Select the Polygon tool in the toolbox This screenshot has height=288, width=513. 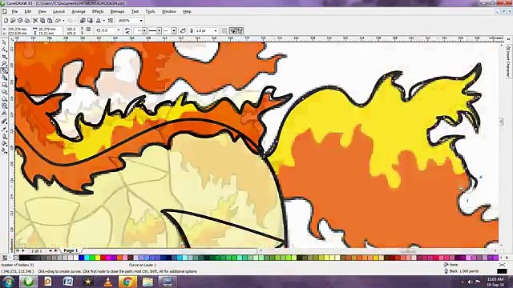tap(4, 98)
